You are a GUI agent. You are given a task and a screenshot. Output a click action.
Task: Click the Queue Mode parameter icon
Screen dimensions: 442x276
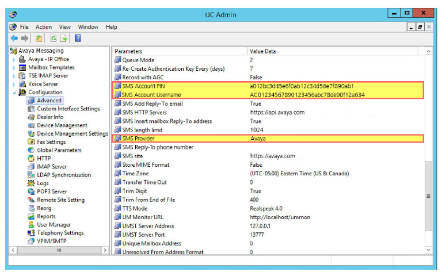pyautogui.click(x=117, y=60)
